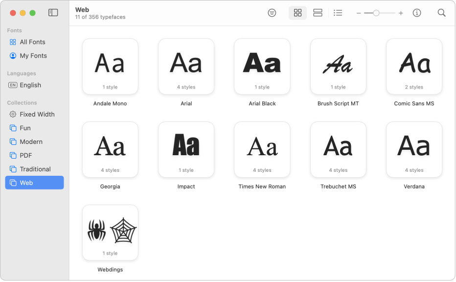Choose the English language filter
The height and width of the screenshot is (282, 456).
(x=34, y=85)
